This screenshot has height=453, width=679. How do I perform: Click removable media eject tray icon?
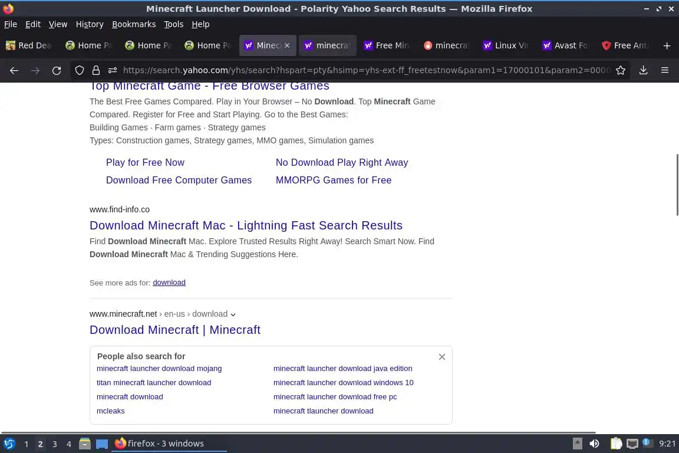coord(577,444)
